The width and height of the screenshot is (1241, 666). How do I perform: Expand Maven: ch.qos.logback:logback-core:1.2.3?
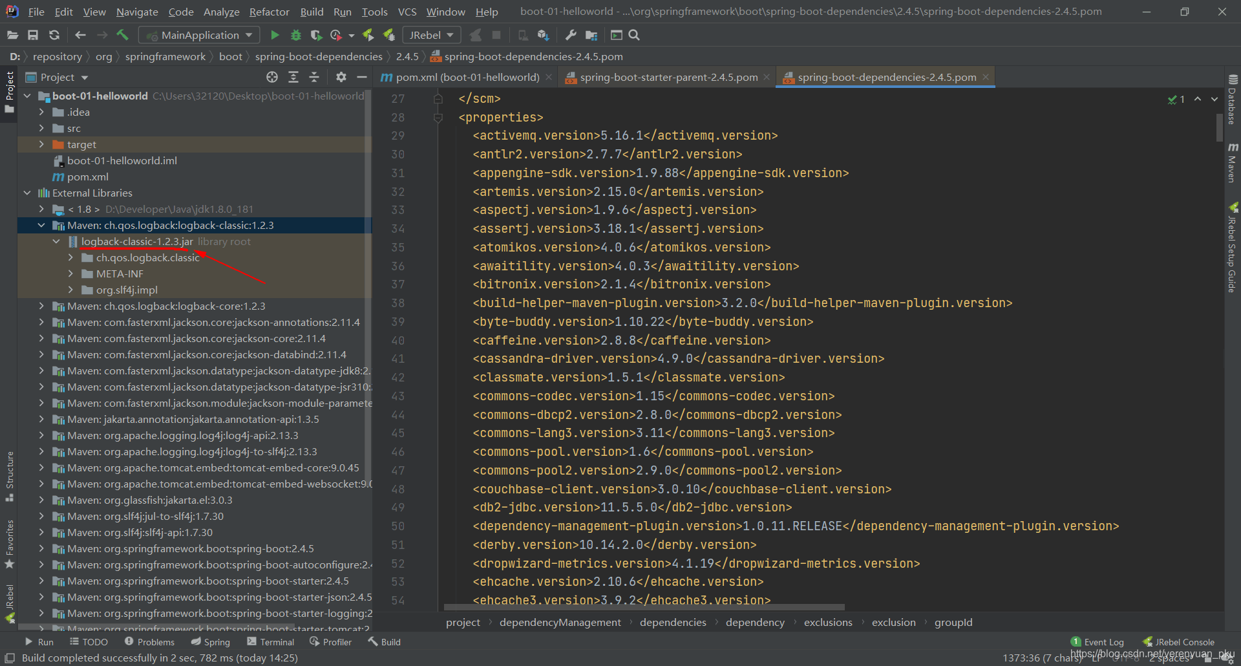click(41, 306)
